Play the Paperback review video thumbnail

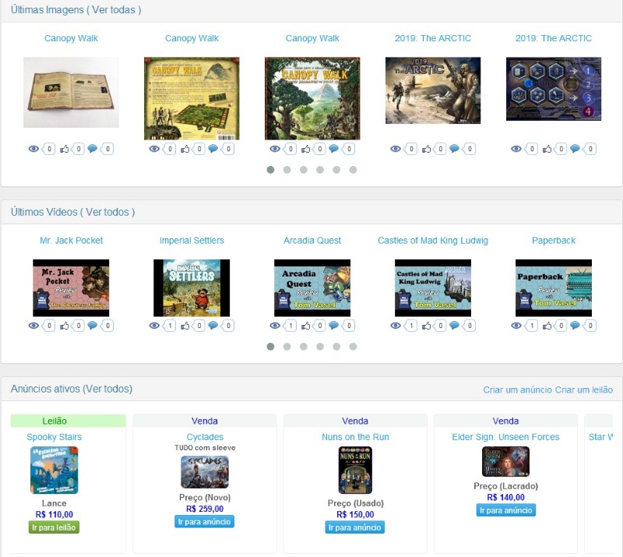[x=554, y=287]
